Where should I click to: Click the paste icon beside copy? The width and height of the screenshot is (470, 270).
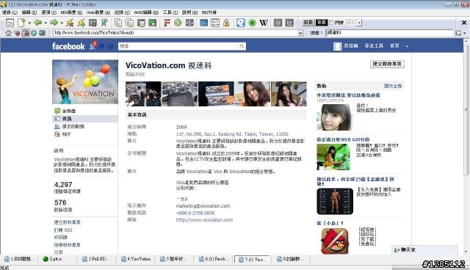(x=130, y=23)
